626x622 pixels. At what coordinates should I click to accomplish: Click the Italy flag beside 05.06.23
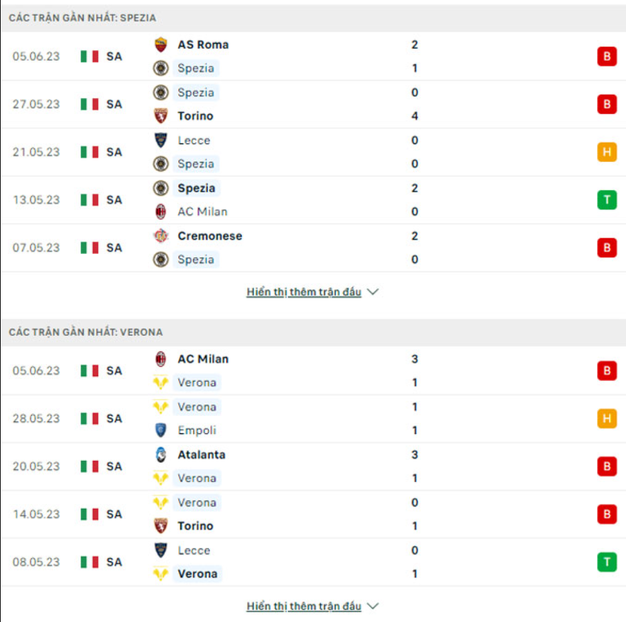click(x=88, y=56)
